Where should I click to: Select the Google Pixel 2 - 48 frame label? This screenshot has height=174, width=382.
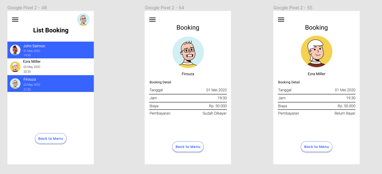tap(27, 8)
